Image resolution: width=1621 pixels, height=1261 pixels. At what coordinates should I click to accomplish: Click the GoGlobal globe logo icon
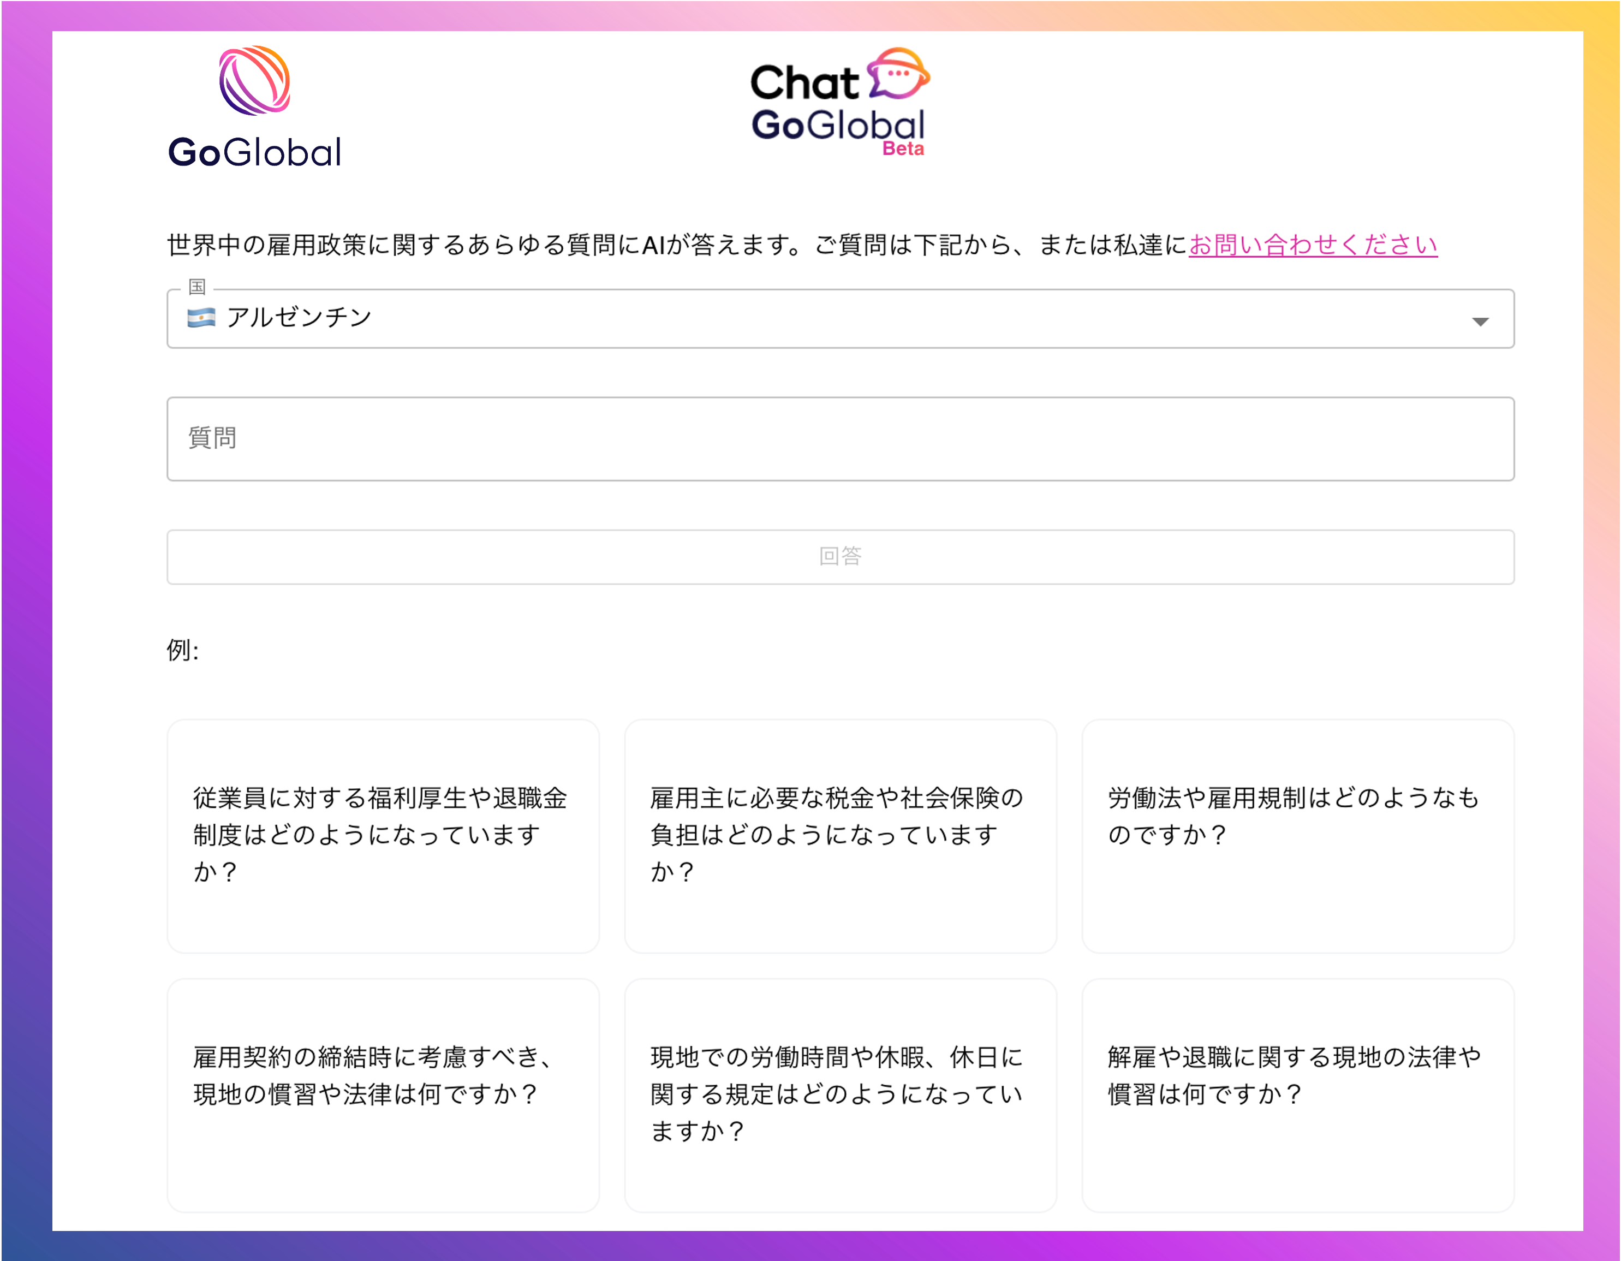(x=254, y=81)
